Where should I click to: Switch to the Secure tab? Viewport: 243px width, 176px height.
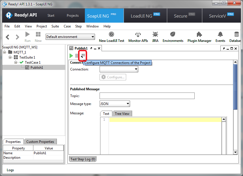pyautogui.click(x=184, y=16)
